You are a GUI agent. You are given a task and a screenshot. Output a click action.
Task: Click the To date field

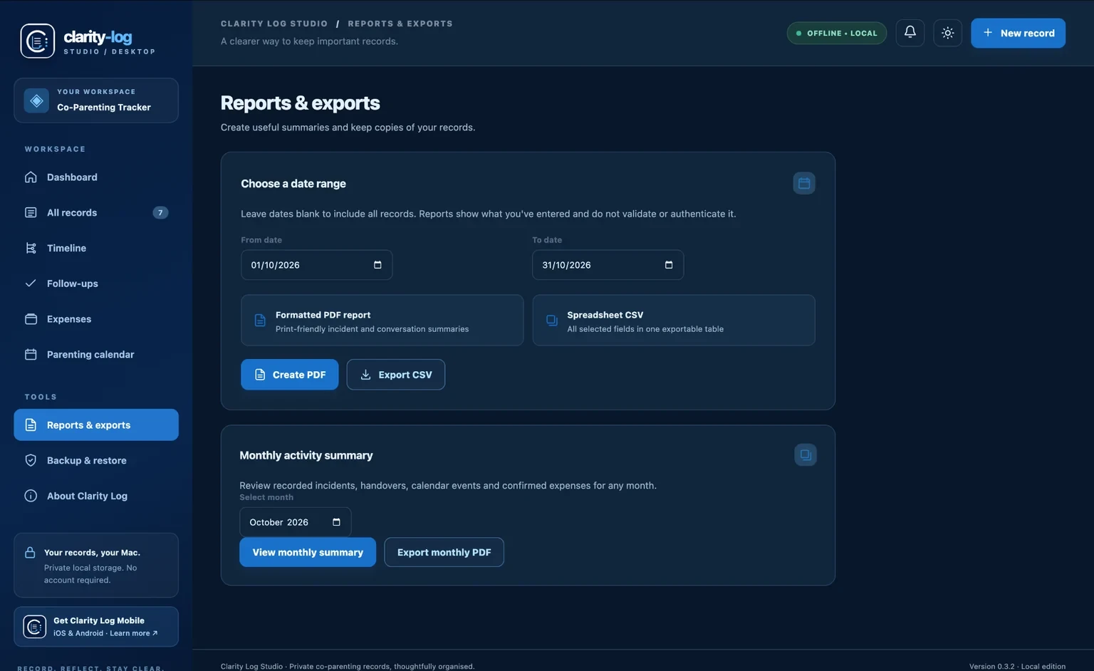click(608, 265)
